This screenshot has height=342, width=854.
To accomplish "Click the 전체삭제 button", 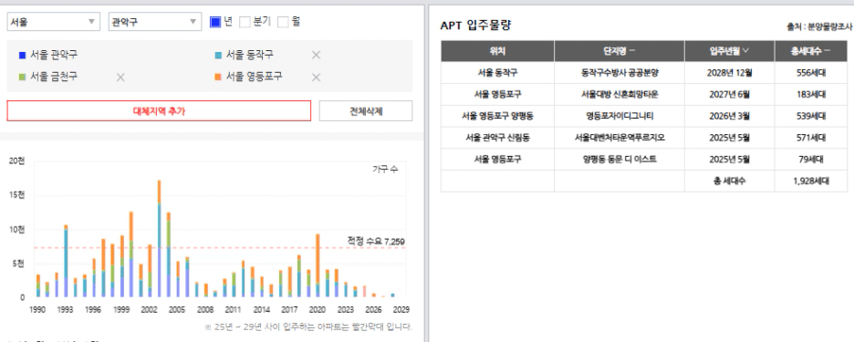I will [366, 110].
